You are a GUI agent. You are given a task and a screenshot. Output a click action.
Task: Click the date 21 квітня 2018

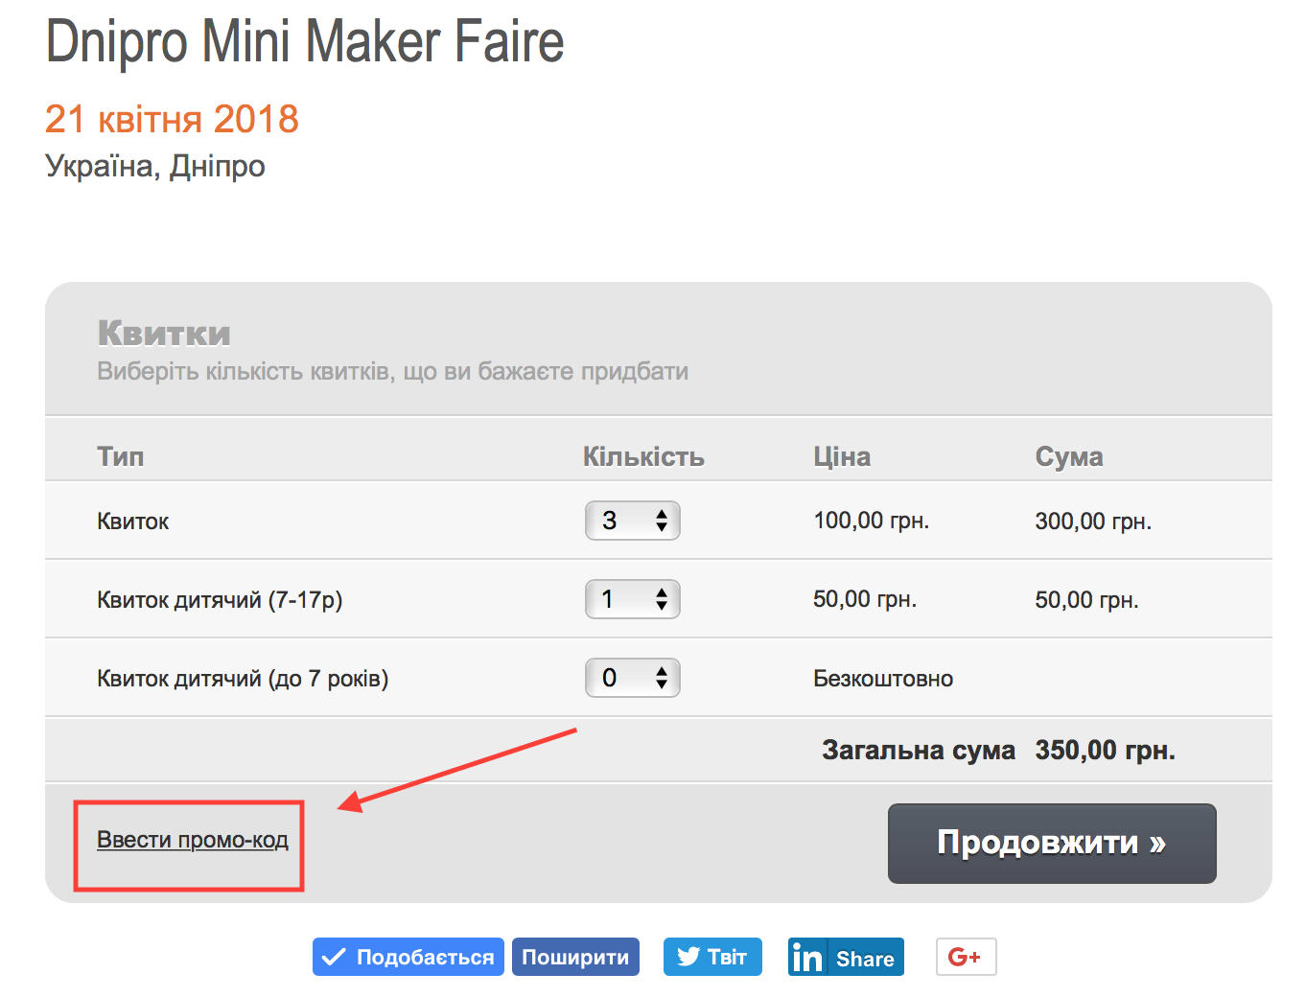pos(173,120)
